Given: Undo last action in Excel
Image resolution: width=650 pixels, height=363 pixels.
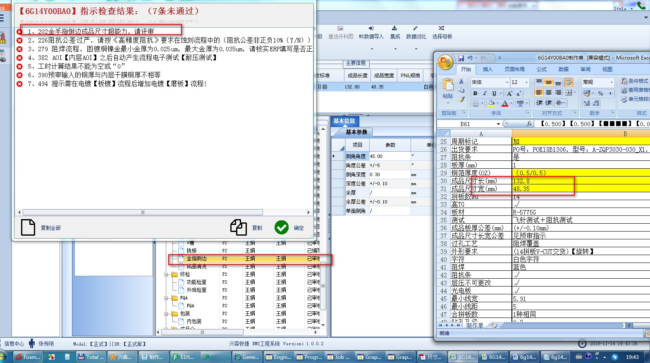Looking at the screenshot, I should (x=470, y=58).
